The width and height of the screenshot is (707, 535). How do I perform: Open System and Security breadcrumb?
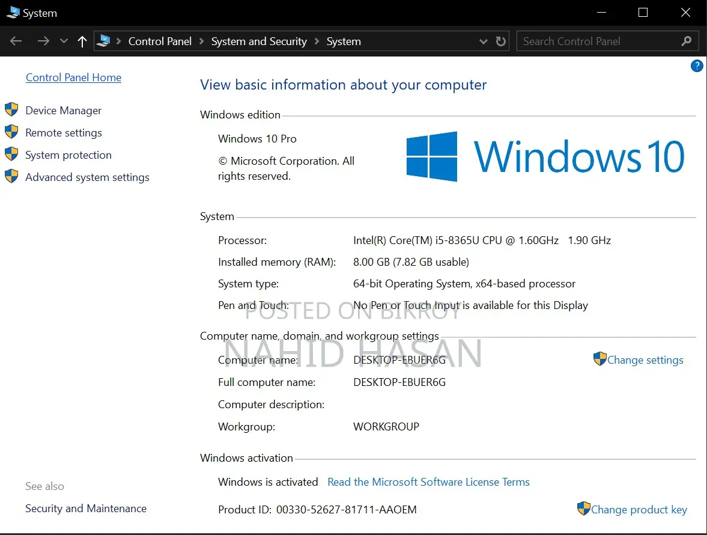point(259,41)
